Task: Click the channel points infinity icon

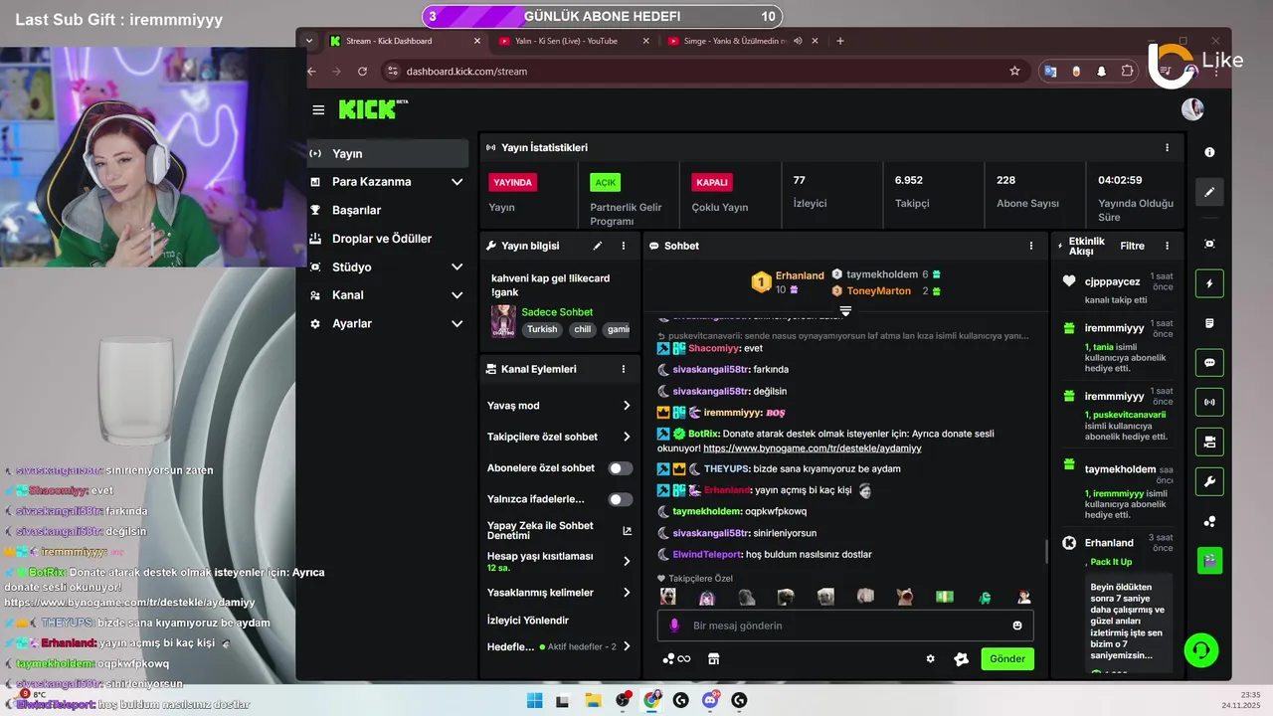Action: (676, 658)
